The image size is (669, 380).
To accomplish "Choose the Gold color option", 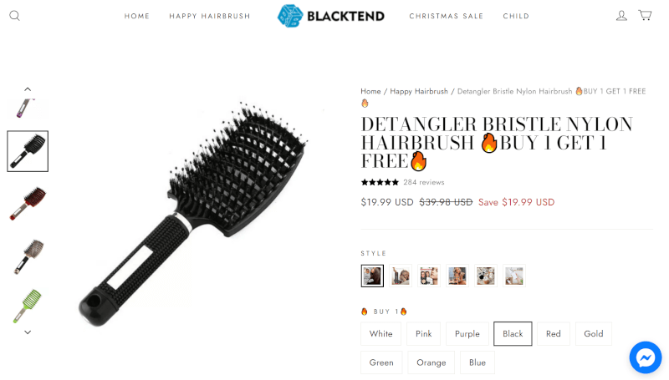I will (594, 333).
